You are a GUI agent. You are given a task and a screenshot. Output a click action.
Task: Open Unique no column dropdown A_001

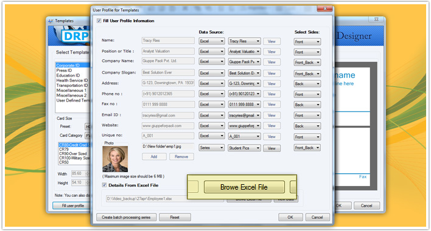(x=244, y=136)
